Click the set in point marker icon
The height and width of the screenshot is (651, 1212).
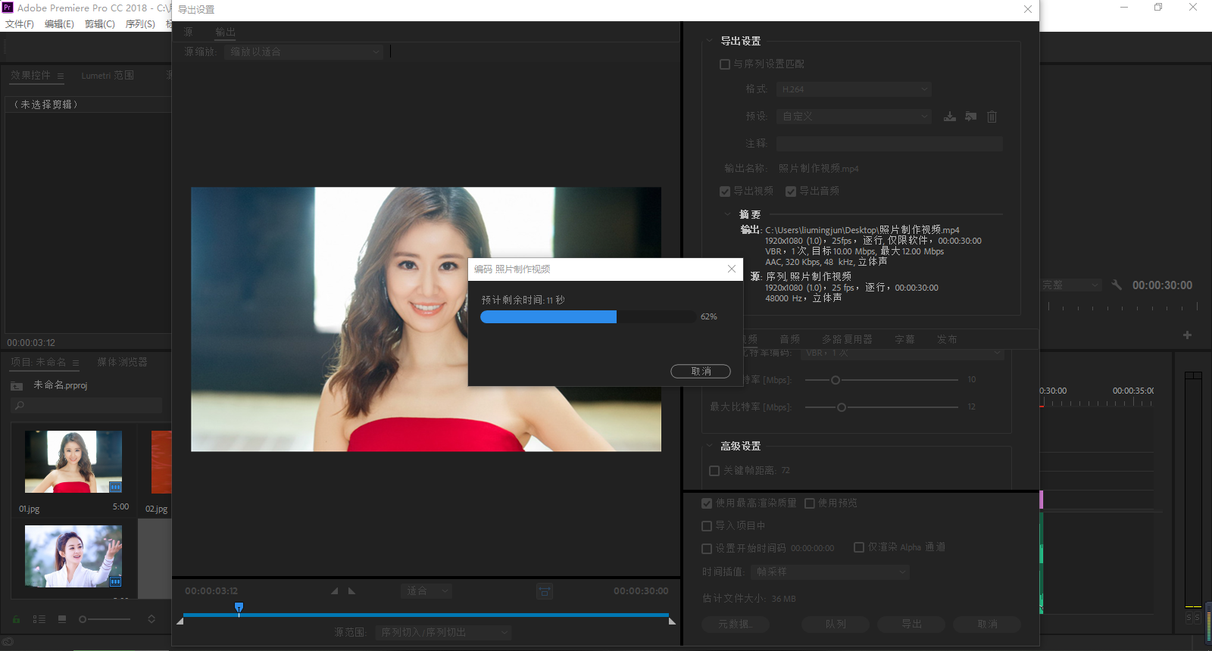click(334, 591)
